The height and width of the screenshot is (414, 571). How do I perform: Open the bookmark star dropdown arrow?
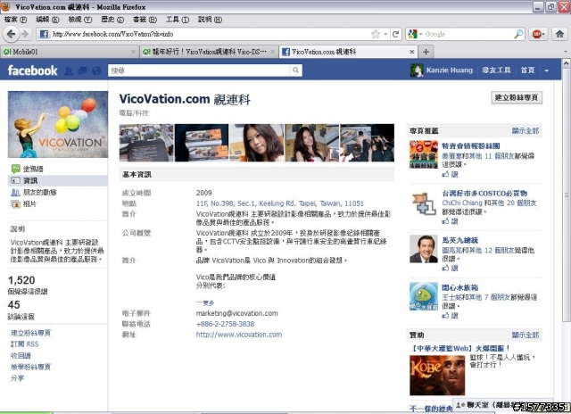[385, 34]
